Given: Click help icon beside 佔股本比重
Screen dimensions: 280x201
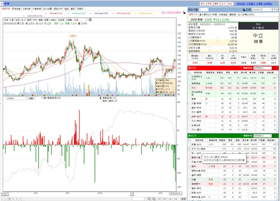Looking at the screenshot, I should click(x=210, y=48).
